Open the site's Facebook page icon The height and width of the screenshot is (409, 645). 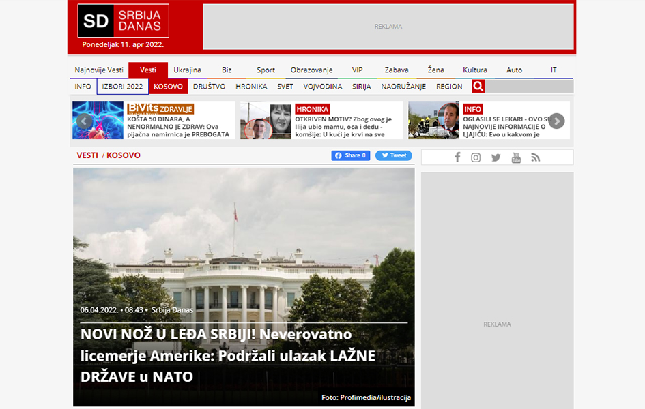457,157
